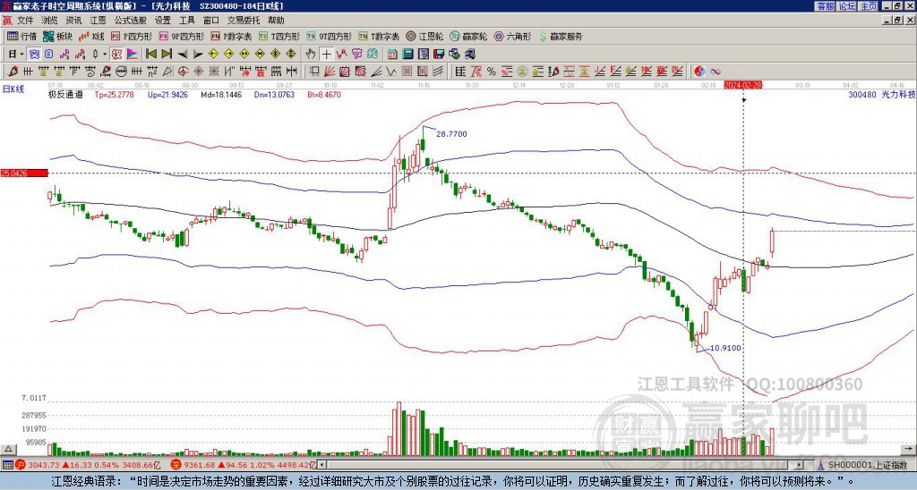917x490 pixels.
Task: Open the 9P四方形 tool
Action: pyautogui.click(x=181, y=36)
